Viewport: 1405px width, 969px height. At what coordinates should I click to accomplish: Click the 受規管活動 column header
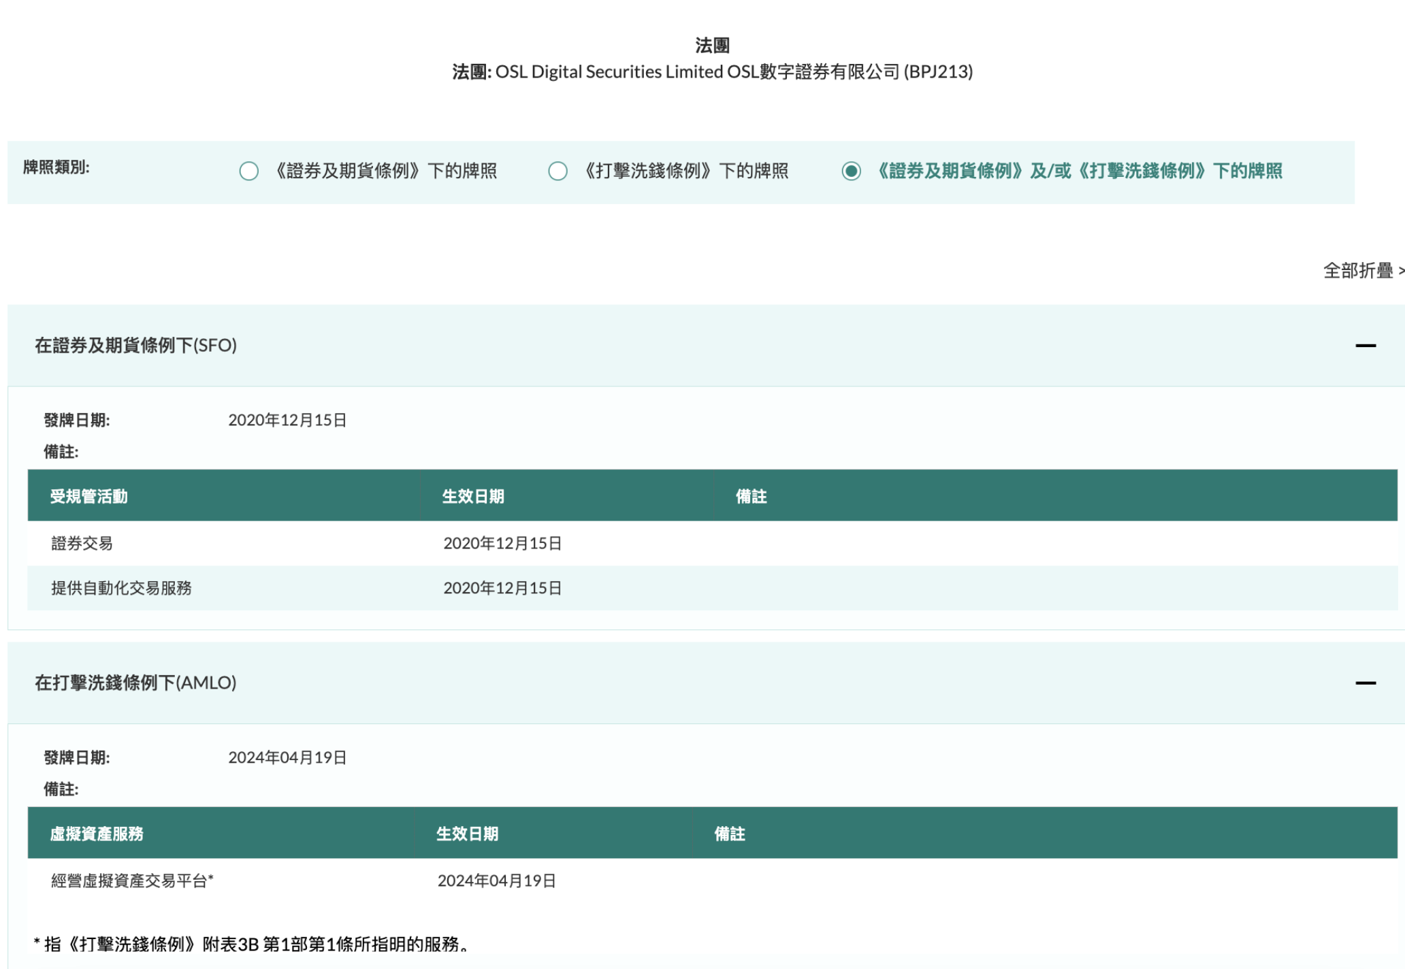89,497
